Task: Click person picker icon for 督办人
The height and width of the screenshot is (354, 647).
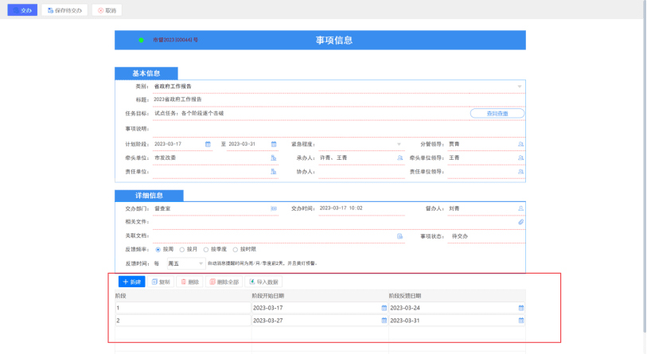Action: 520,208
